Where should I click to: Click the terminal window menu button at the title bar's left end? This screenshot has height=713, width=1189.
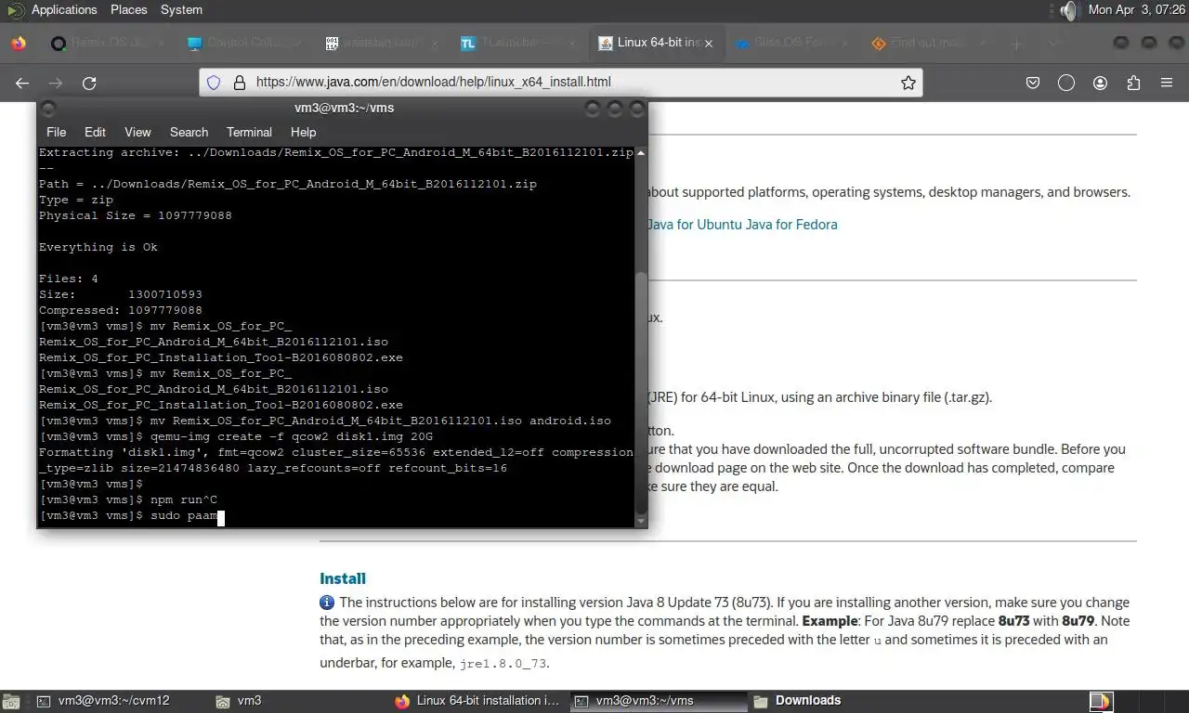pyautogui.click(x=49, y=109)
